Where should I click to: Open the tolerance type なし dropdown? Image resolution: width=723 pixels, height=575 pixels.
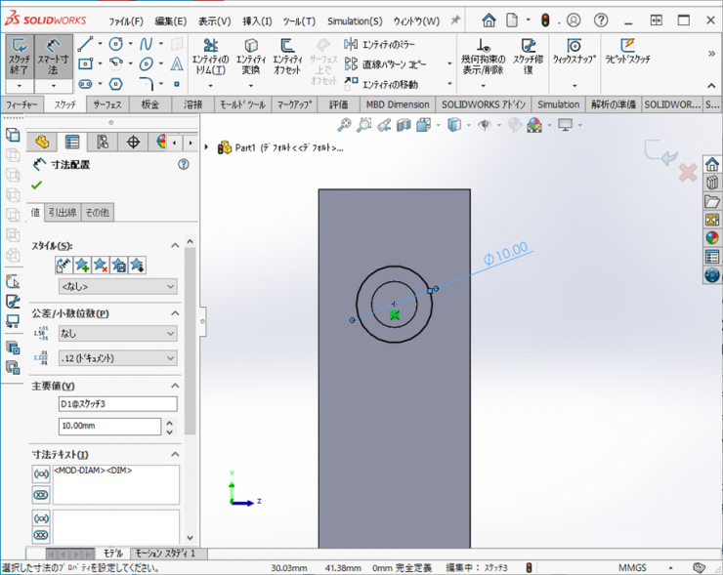(117, 334)
